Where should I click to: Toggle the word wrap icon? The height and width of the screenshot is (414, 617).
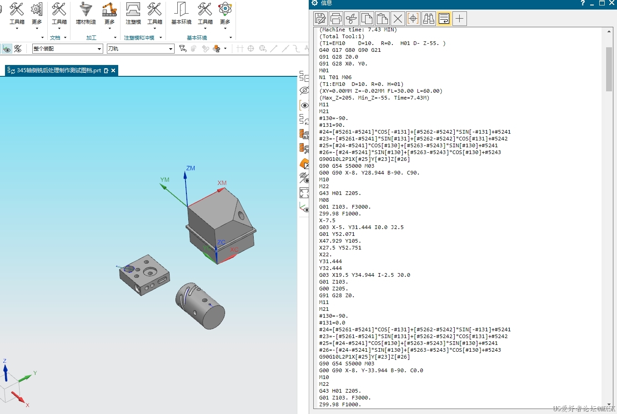tap(444, 19)
